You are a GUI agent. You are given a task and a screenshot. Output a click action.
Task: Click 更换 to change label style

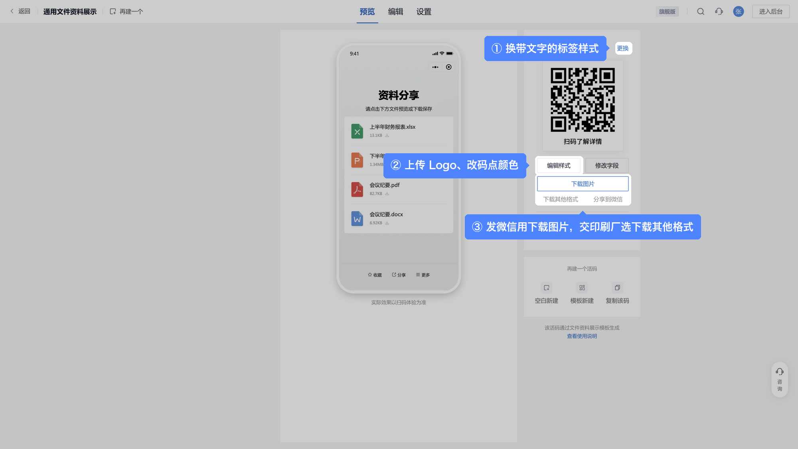tap(623, 48)
